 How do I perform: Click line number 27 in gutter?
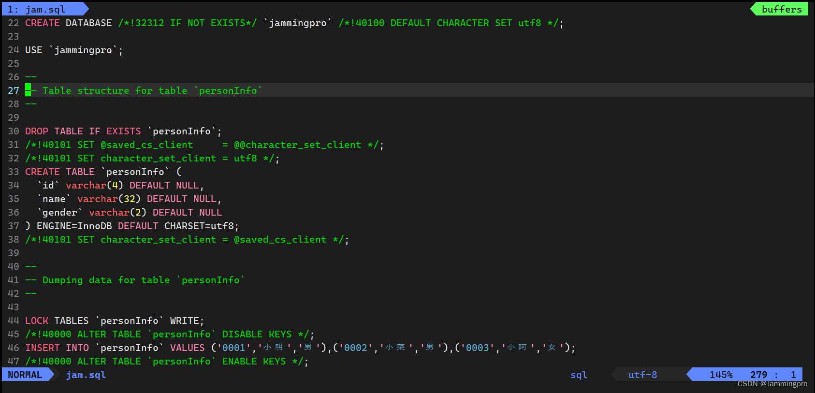point(14,90)
